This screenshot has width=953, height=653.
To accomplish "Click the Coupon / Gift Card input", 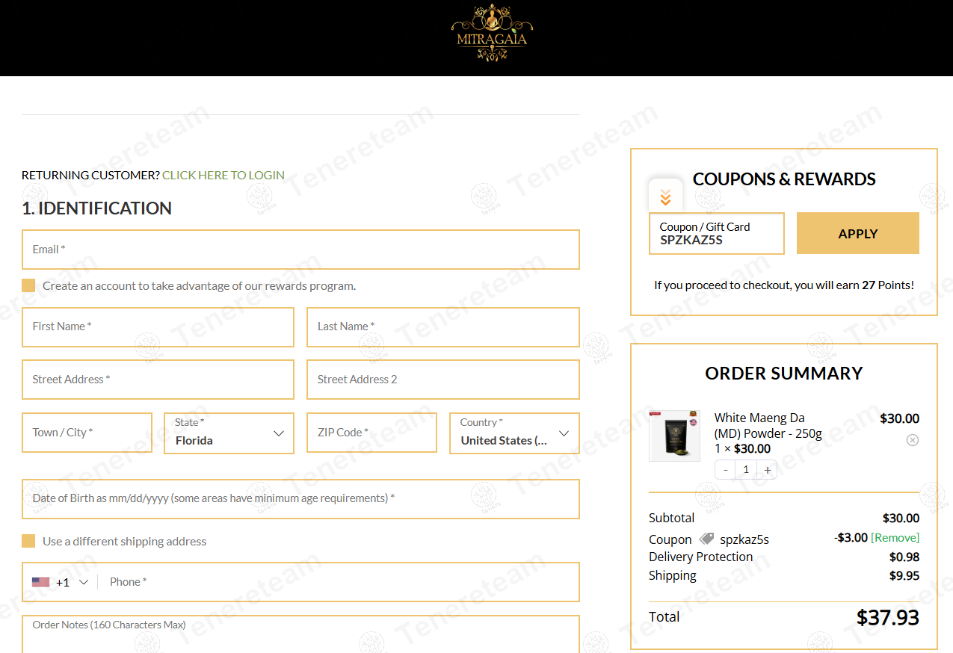I will click(x=716, y=233).
